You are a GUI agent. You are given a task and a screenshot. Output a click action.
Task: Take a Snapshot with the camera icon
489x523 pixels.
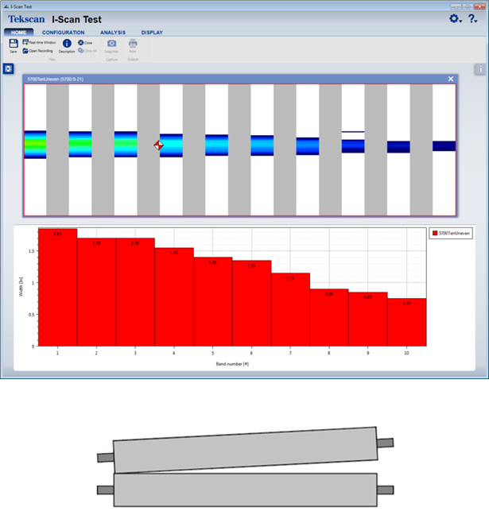(111, 46)
